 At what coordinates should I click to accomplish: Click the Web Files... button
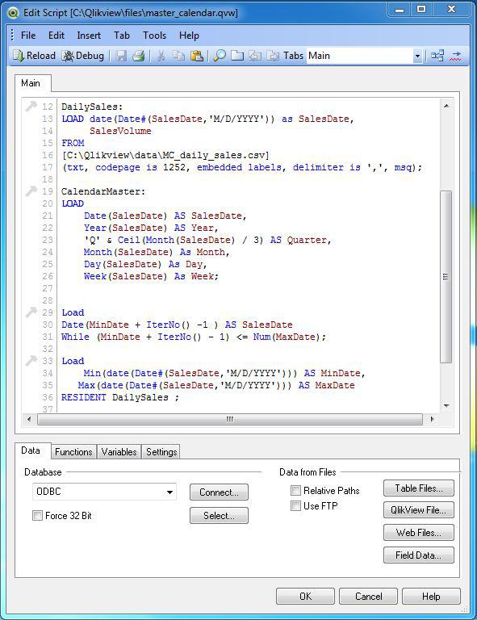pos(419,533)
